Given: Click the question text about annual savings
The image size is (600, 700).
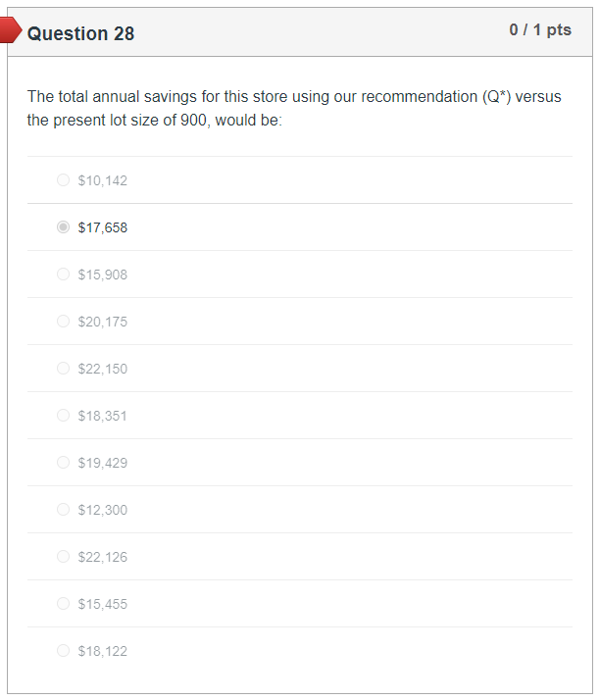Looking at the screenshot, I should pyautogui.click(x=294, y=109).
